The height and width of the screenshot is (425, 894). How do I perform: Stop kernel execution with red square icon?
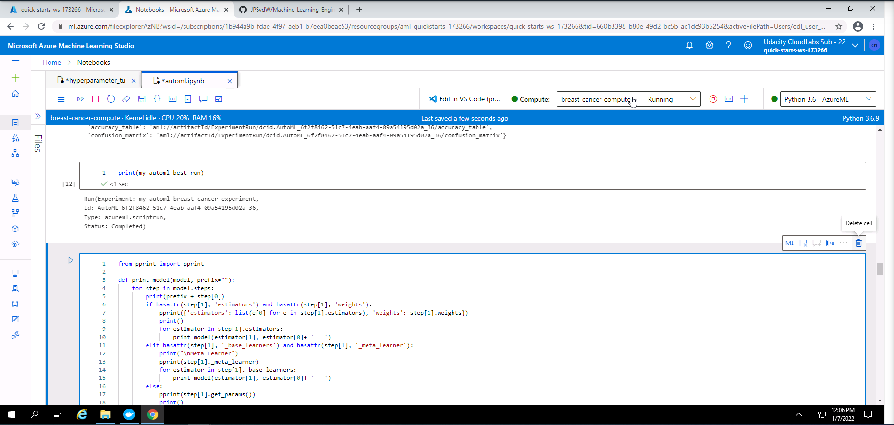point(96,99)
